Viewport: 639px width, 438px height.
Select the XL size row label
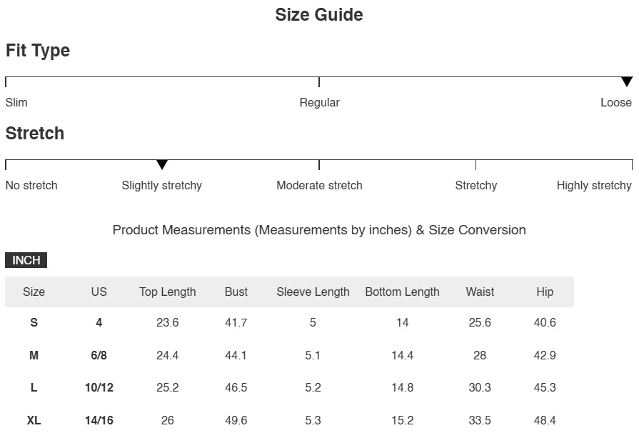[34, 420]
